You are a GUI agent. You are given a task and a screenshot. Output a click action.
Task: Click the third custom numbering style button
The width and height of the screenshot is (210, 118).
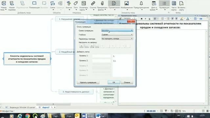click(92, 46)
